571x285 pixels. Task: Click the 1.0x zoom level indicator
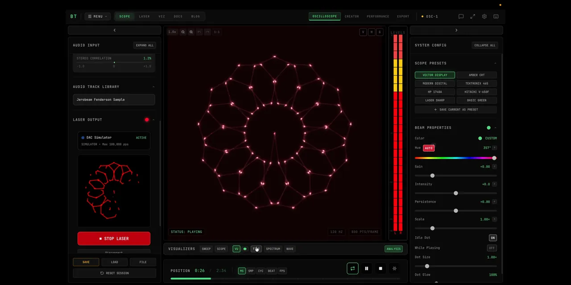(172, 32)
